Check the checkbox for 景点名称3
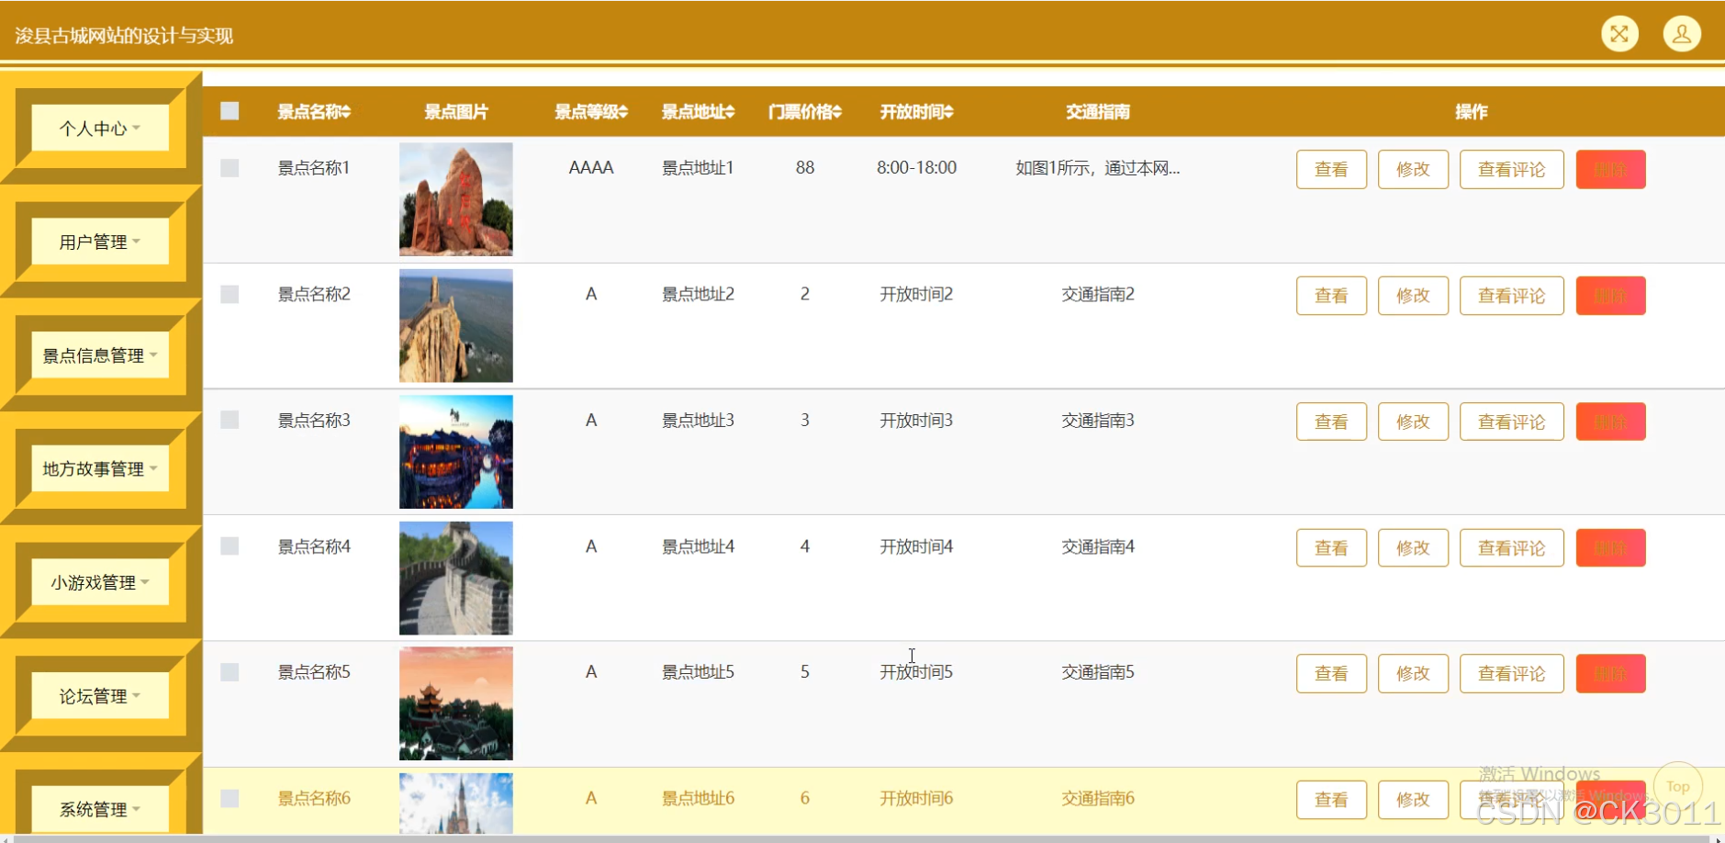The image size is (1725, 843). point(230,420)
